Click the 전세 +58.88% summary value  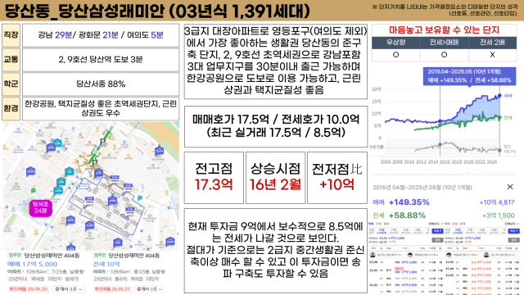[407, 216]
